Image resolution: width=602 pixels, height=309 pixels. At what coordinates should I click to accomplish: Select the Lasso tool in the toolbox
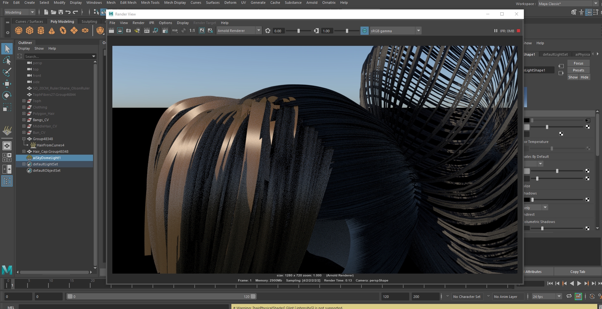click(7, 60)
